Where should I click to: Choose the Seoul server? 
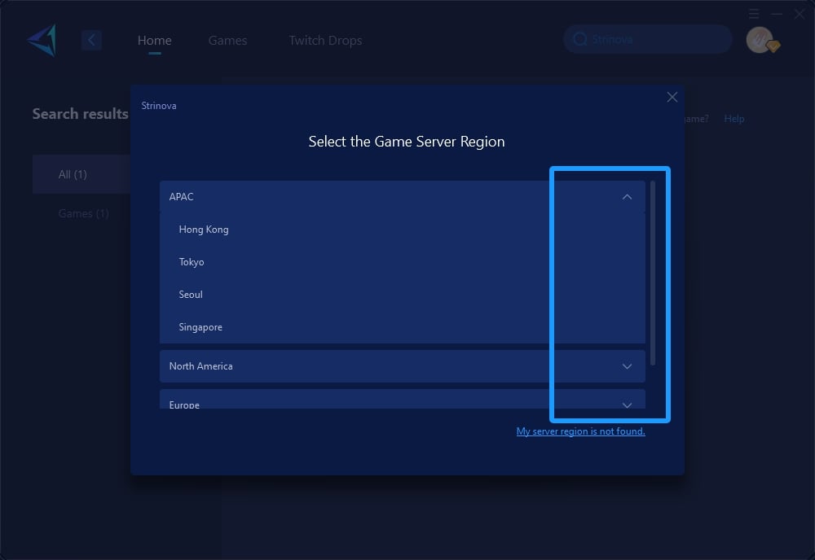coord(403,295)
